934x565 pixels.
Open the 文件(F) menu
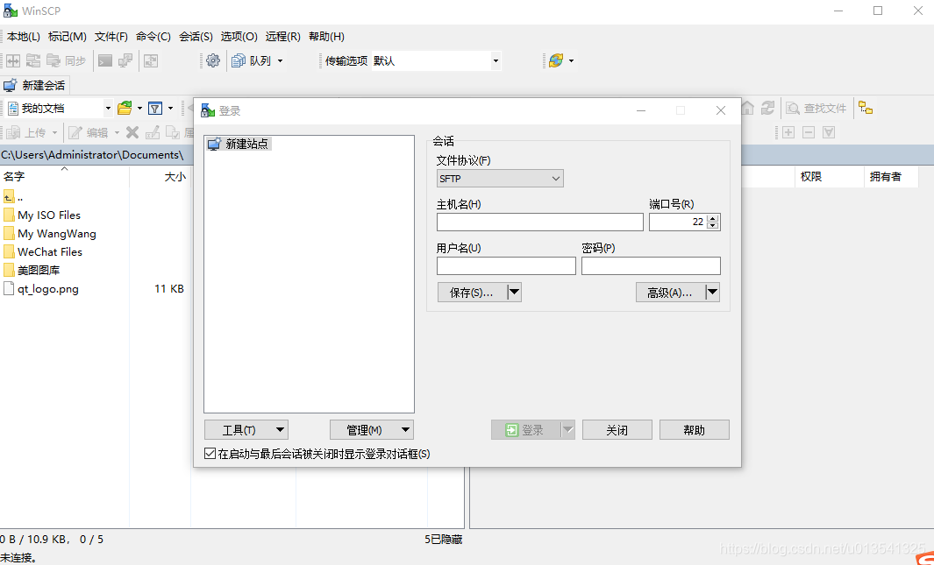[x=111, y=37]
